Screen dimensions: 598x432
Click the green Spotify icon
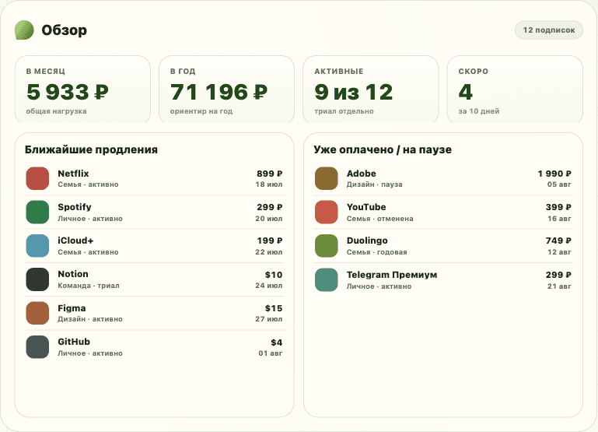click(x=37, y=212)
